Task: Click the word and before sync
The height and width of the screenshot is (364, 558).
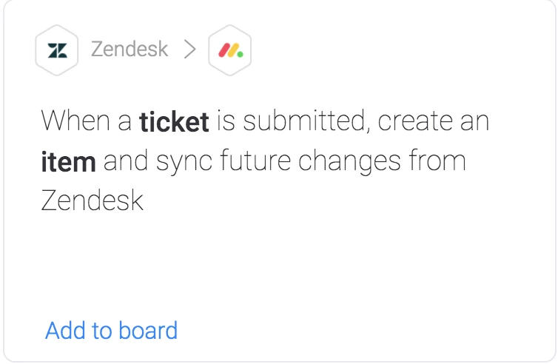Action: click(x=127, y=161)
